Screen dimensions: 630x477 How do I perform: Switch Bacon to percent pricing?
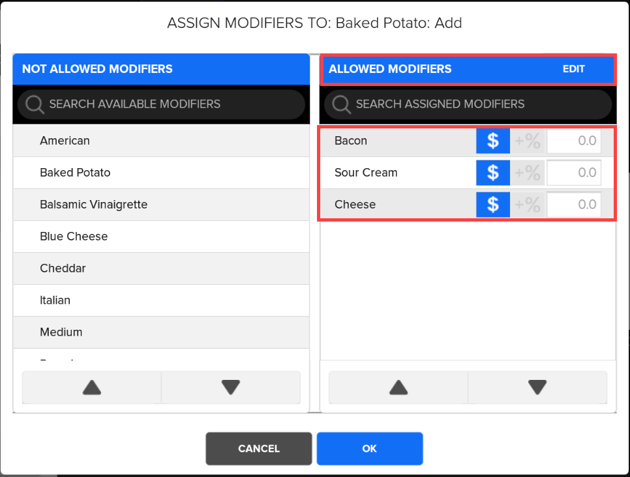tap(528, 141)
